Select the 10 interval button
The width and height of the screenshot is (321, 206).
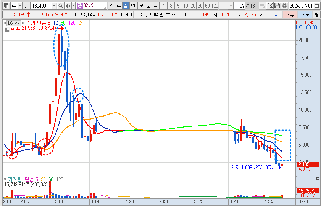(186, 6)
